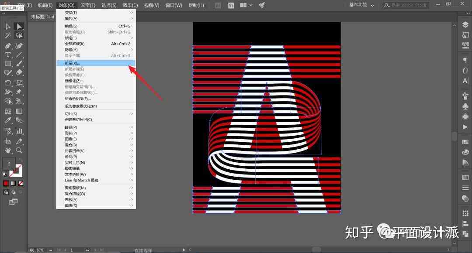The height and width of the screenshot is (253, 472).
Task: Select the Lasso tool
Action: (x=19, y=35)
